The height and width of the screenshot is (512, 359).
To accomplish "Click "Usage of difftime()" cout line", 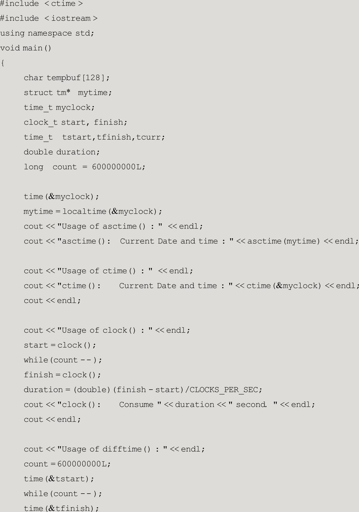I will pos(114,449).
